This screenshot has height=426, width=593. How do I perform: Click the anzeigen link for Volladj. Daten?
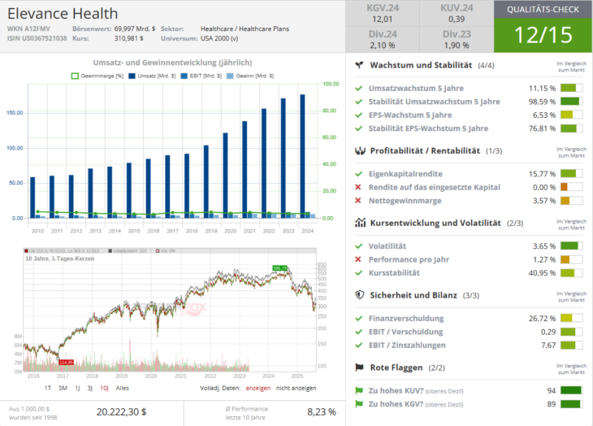pyautogui.click(x=258, y=388)
